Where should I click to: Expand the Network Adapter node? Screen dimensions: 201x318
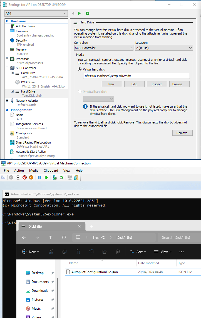[7, 101]
